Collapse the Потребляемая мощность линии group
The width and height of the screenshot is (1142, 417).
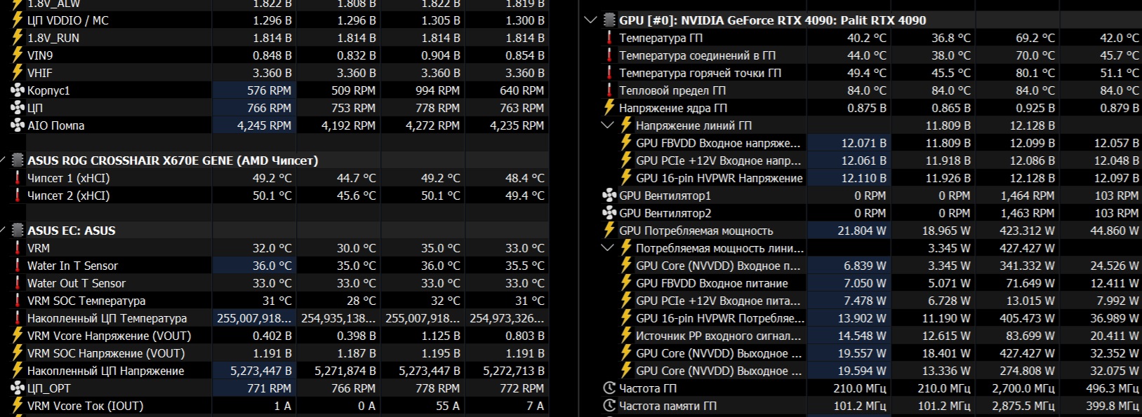(x=608, y=248)
